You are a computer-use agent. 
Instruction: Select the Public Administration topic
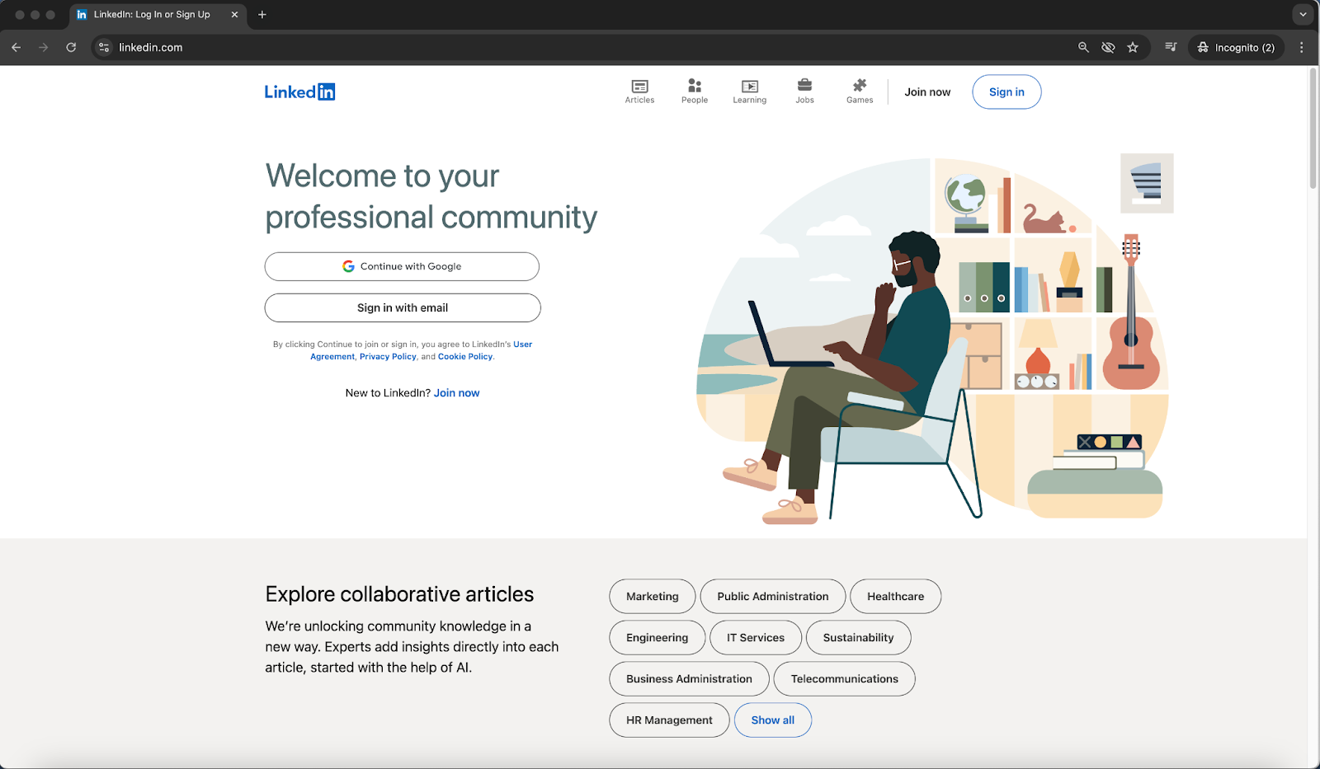(x=773, y=596)
